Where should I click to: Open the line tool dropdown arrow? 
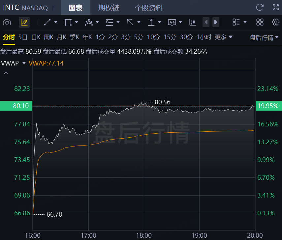pyautogui.click(x=56, y=22)
